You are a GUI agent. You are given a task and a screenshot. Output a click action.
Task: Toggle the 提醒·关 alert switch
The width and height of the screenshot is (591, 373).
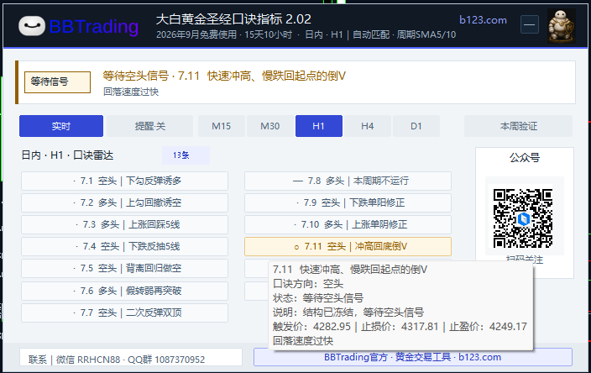[x=149, y=126]
